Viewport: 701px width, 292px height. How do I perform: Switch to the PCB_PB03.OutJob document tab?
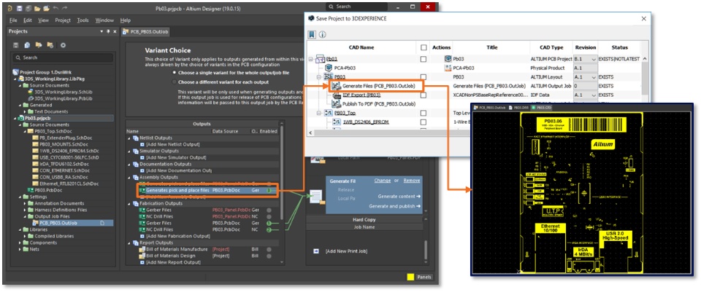tap(145, 31)
